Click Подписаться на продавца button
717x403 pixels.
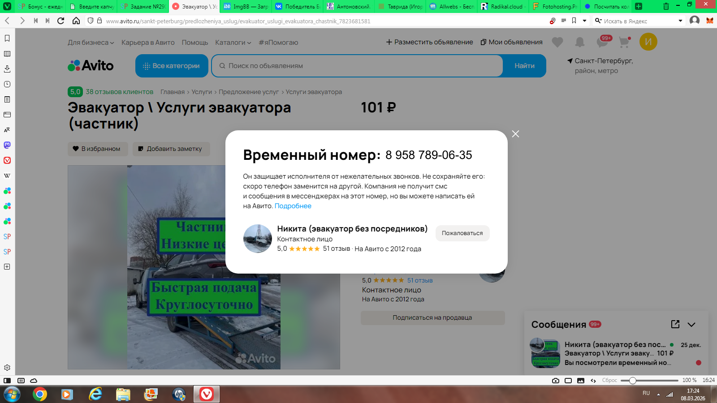coord(432,318)
